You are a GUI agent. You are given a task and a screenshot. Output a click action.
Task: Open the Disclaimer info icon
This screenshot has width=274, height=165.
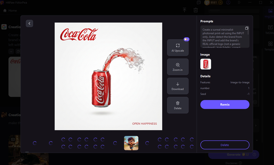240,163
